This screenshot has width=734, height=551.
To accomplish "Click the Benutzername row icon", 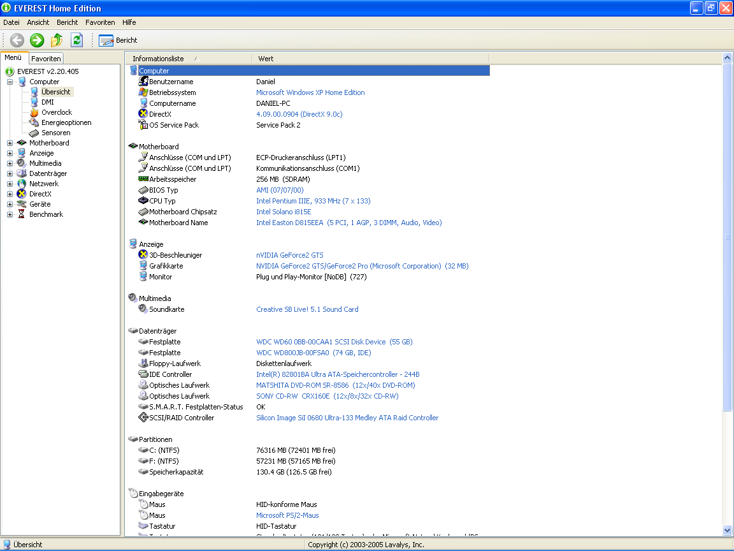I will 143,81.
